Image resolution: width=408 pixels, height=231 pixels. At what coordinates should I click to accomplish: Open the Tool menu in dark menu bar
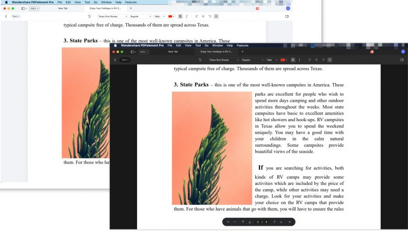tap(198, 45)
